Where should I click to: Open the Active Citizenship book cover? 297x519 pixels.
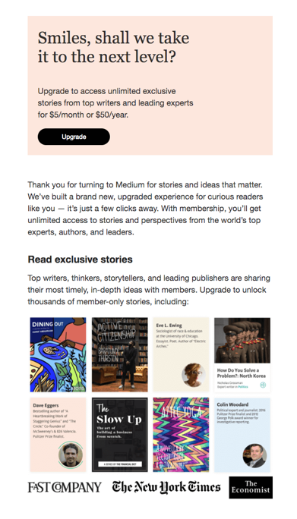[x=120, y=355]
